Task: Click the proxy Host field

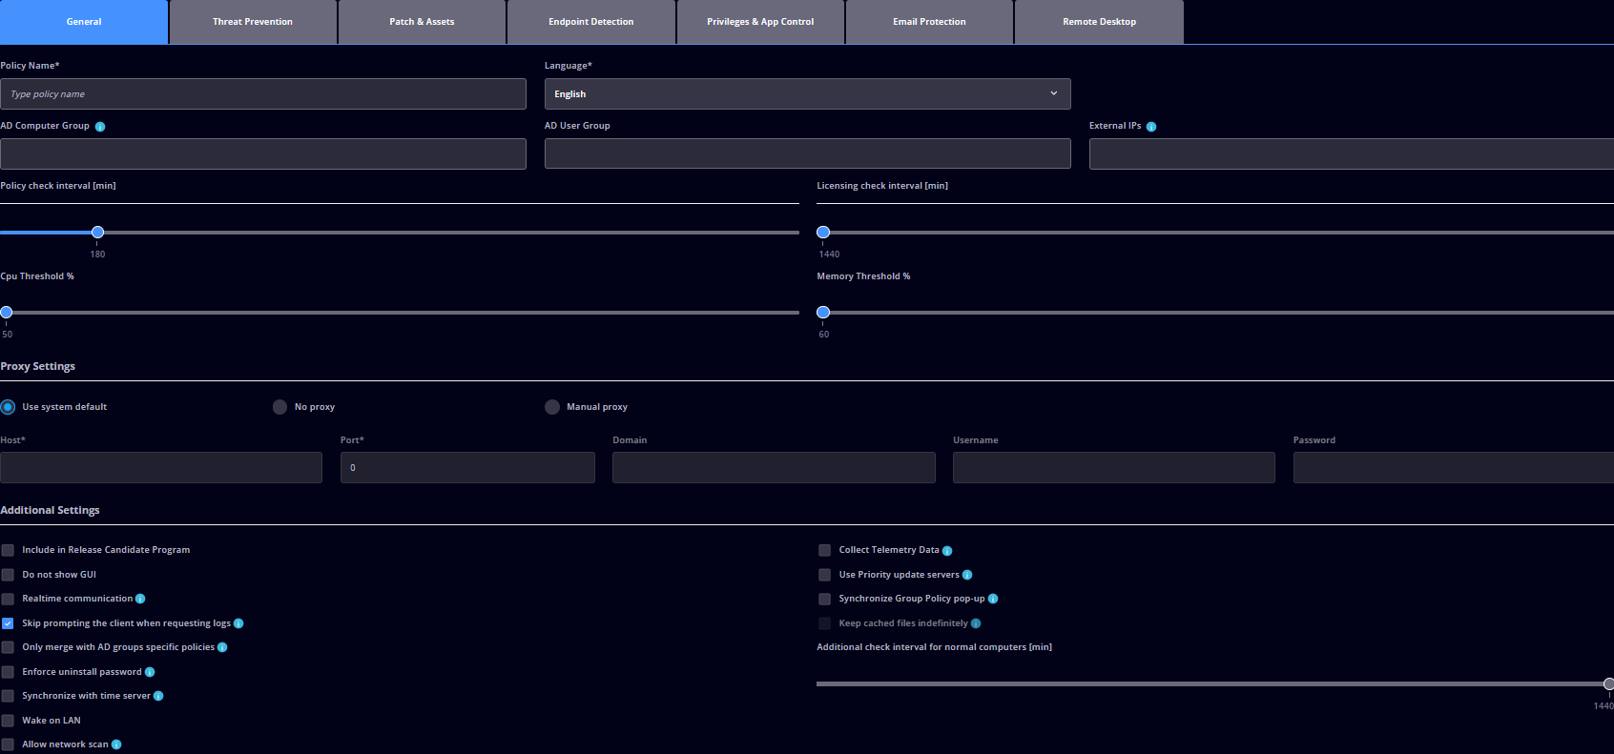Action: tap(161, 467)
